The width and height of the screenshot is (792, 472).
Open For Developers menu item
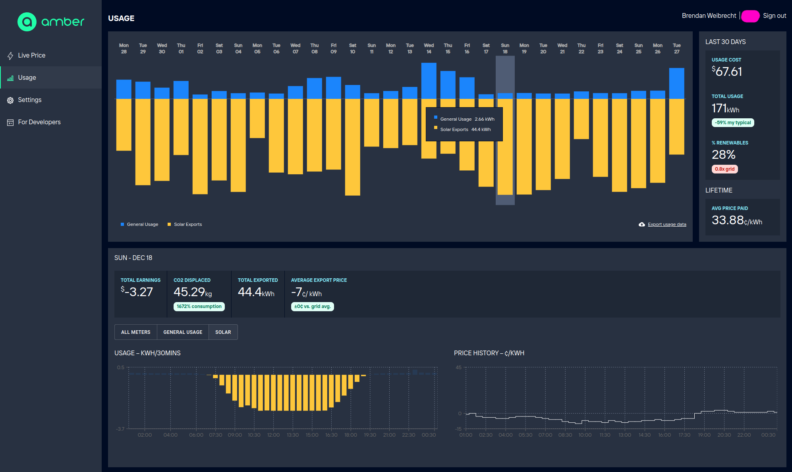pos(39,122)
